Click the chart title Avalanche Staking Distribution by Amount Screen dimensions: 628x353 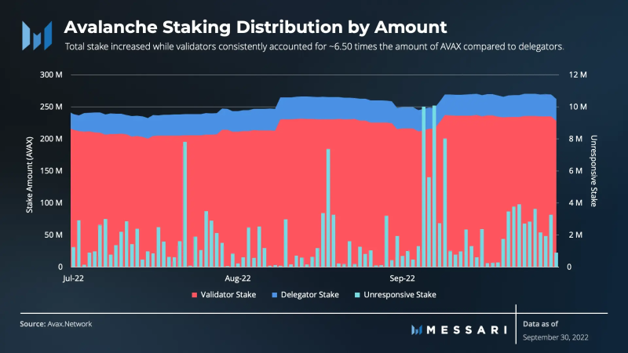coord(255,27)
